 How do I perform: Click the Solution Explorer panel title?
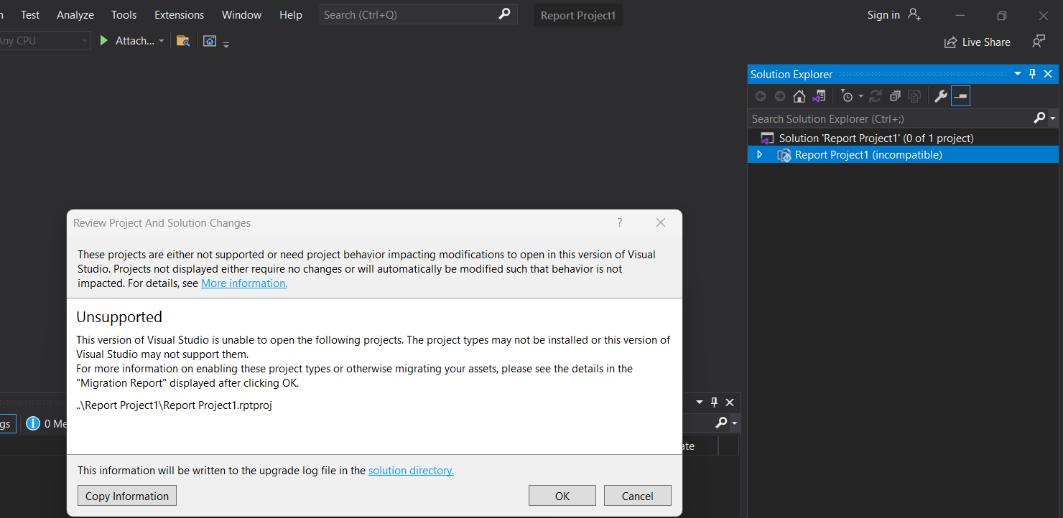click(x=792, y=74)
